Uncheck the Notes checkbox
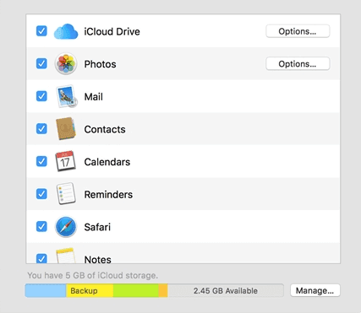This screenshot has height=313, width=361. tap(41, 258)
